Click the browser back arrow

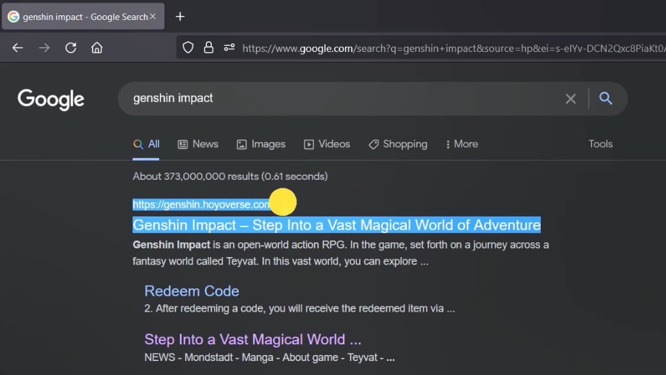(x=18, y=48)
